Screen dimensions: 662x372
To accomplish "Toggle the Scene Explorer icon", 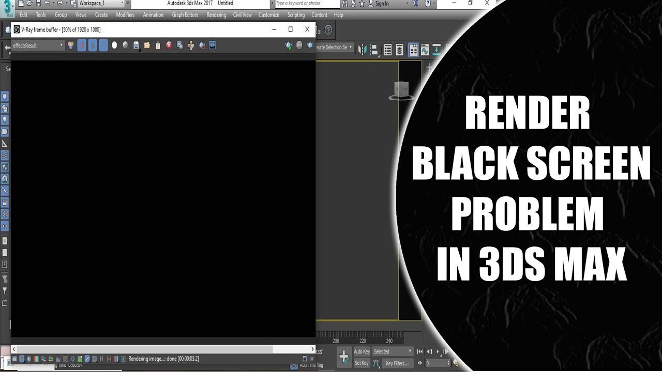I will click(388, 50).
